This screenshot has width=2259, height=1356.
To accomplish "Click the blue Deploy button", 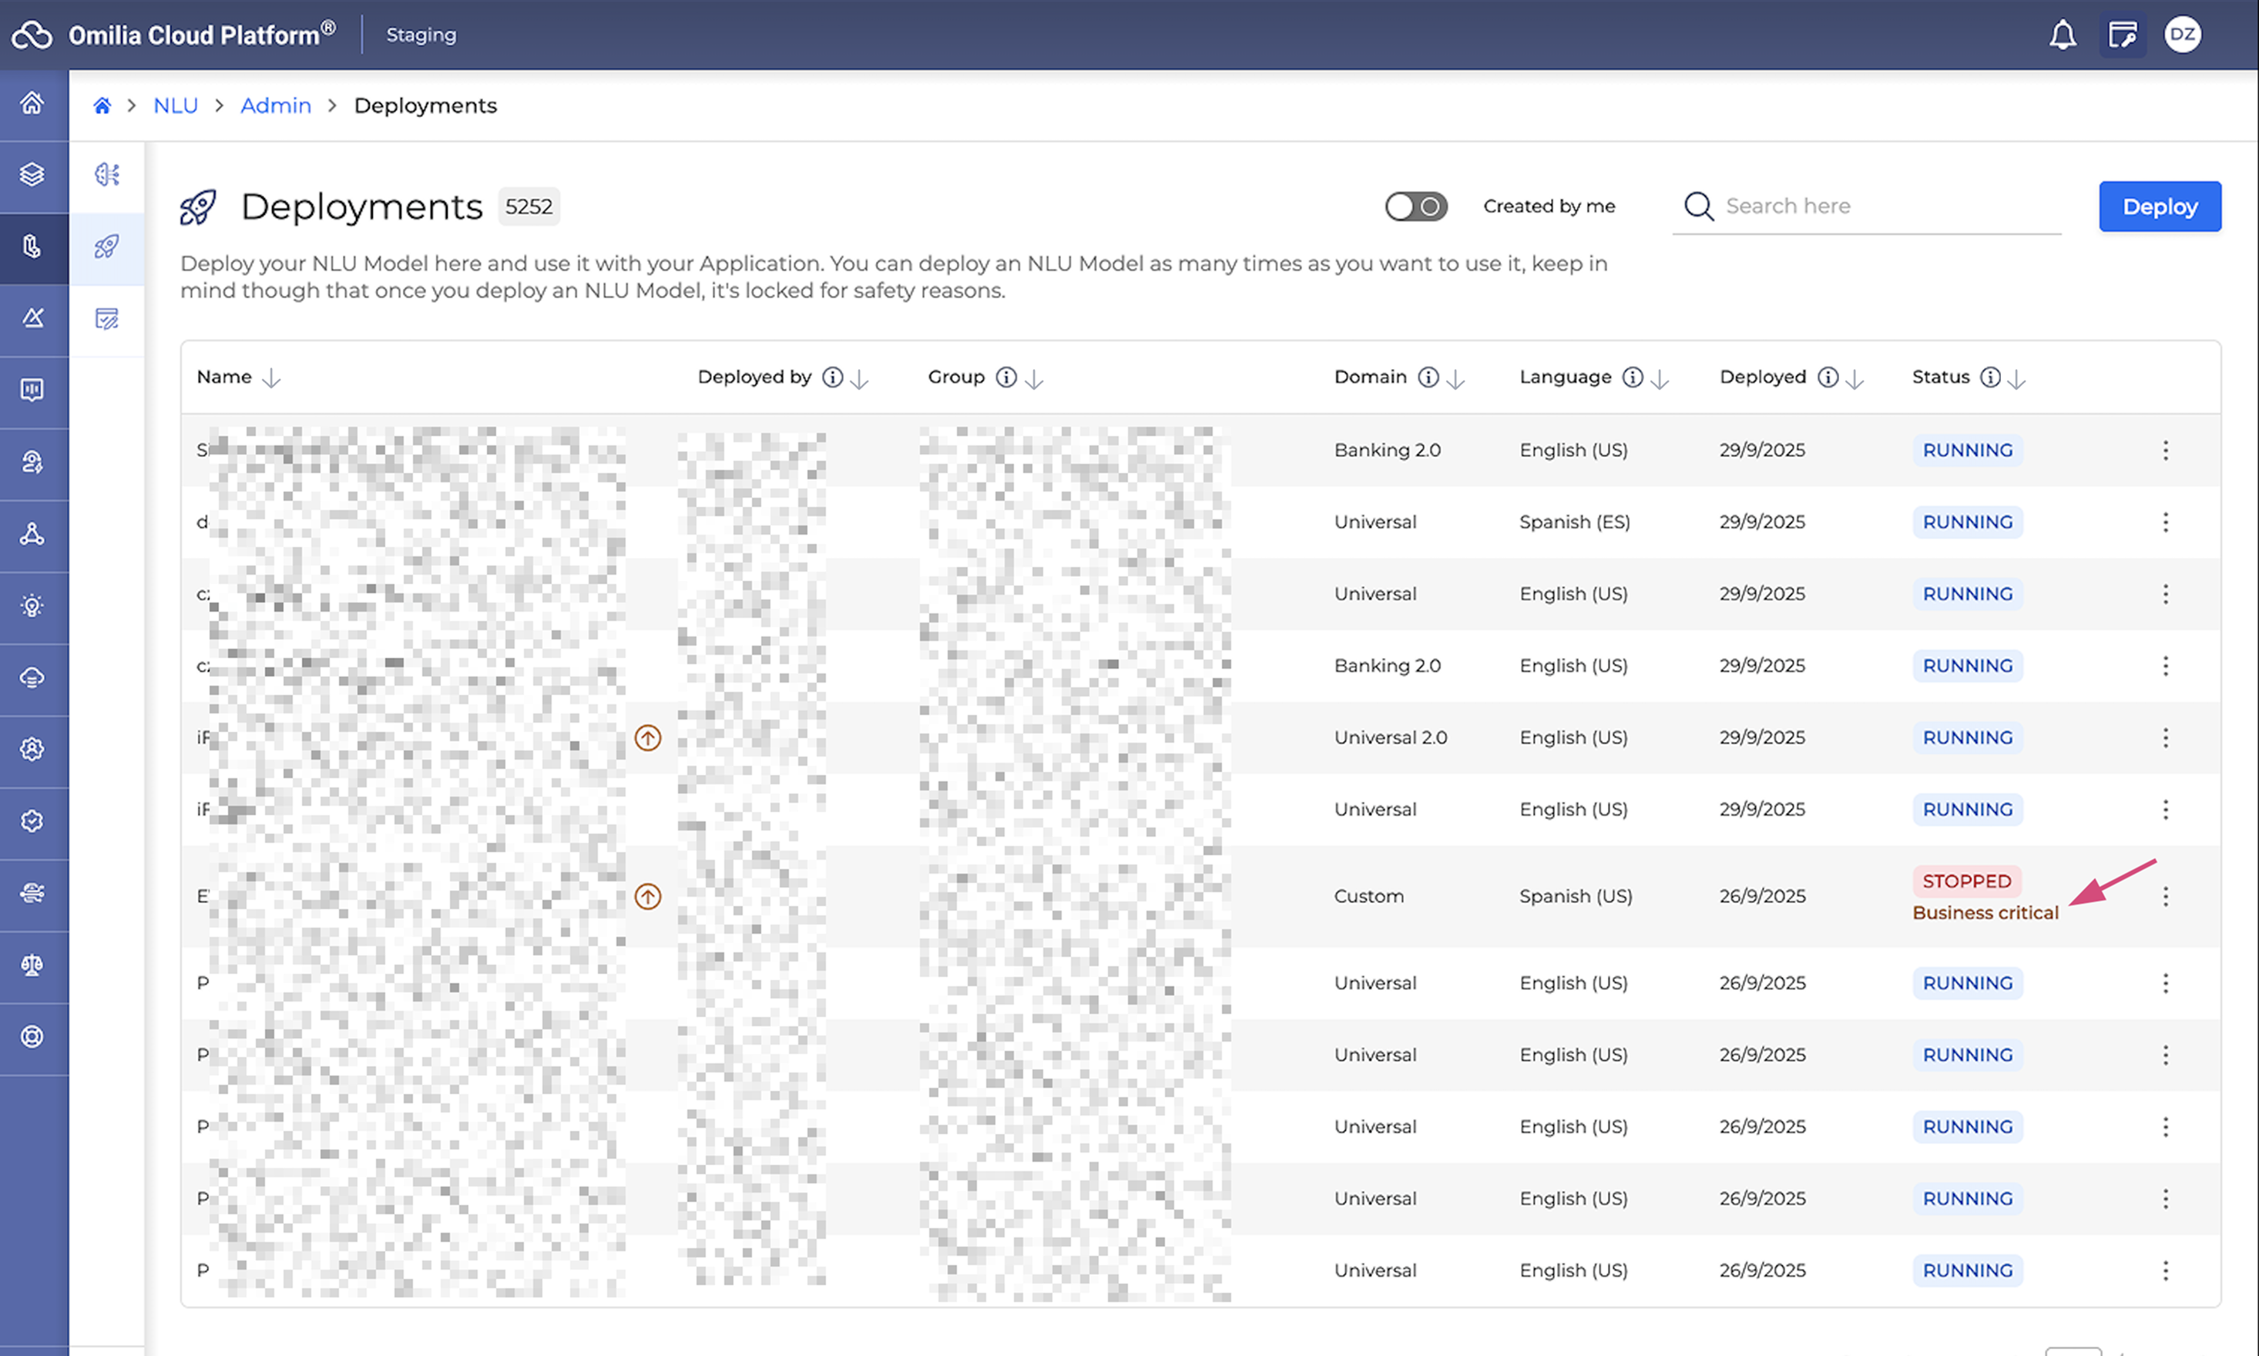I will click(x=2159, y=206).
